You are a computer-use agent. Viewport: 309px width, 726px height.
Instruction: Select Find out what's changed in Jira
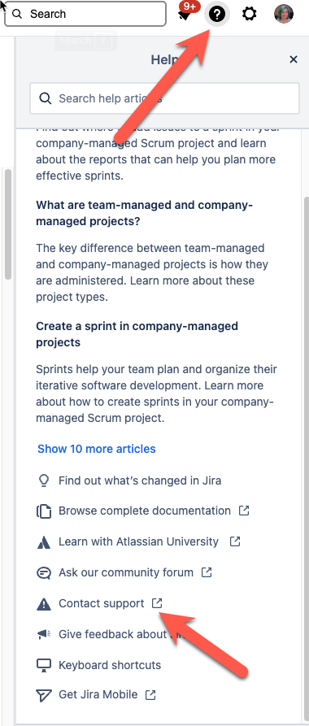click(x=140, y=480)
